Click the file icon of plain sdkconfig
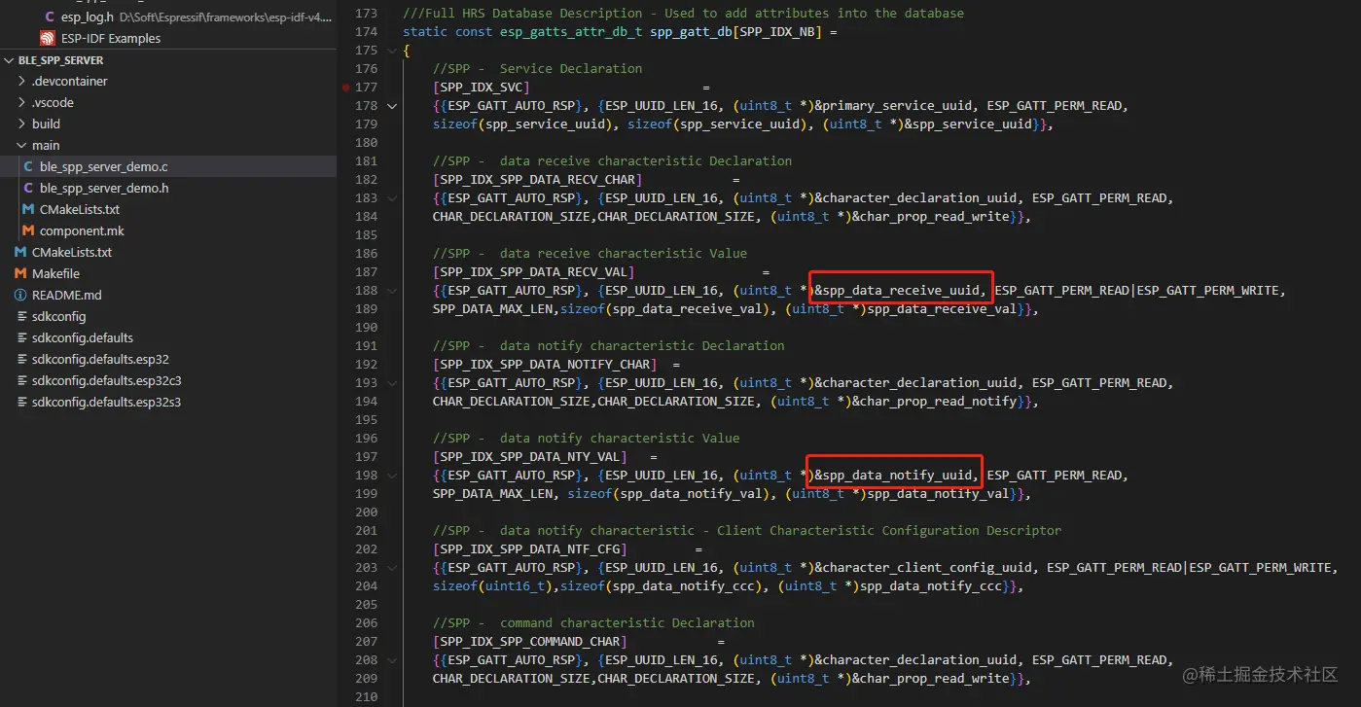 click(x=20, y=317)
